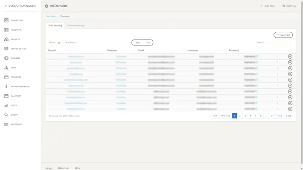Open Payment Methods in the sidebar
Viewport: 303px width, 170px height.
(x=20, y=86)
